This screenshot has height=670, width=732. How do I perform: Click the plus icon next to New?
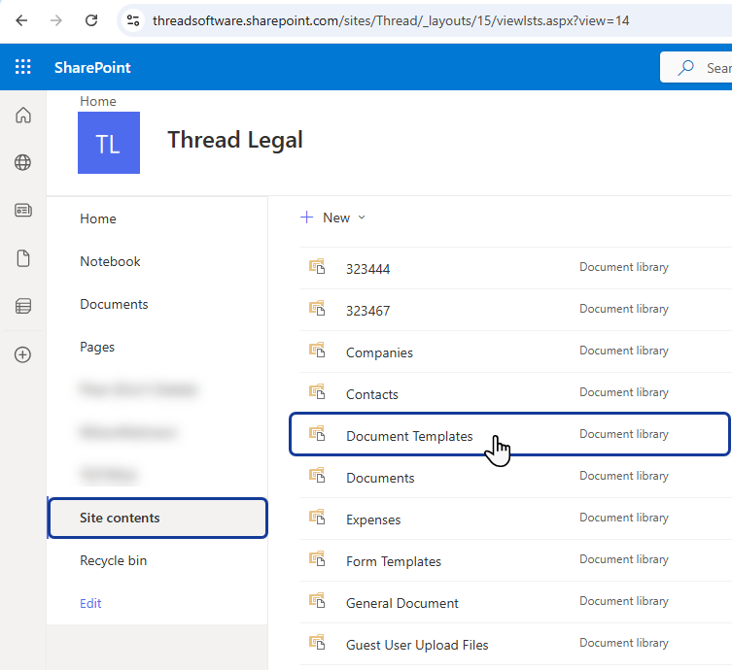[307, 218]
